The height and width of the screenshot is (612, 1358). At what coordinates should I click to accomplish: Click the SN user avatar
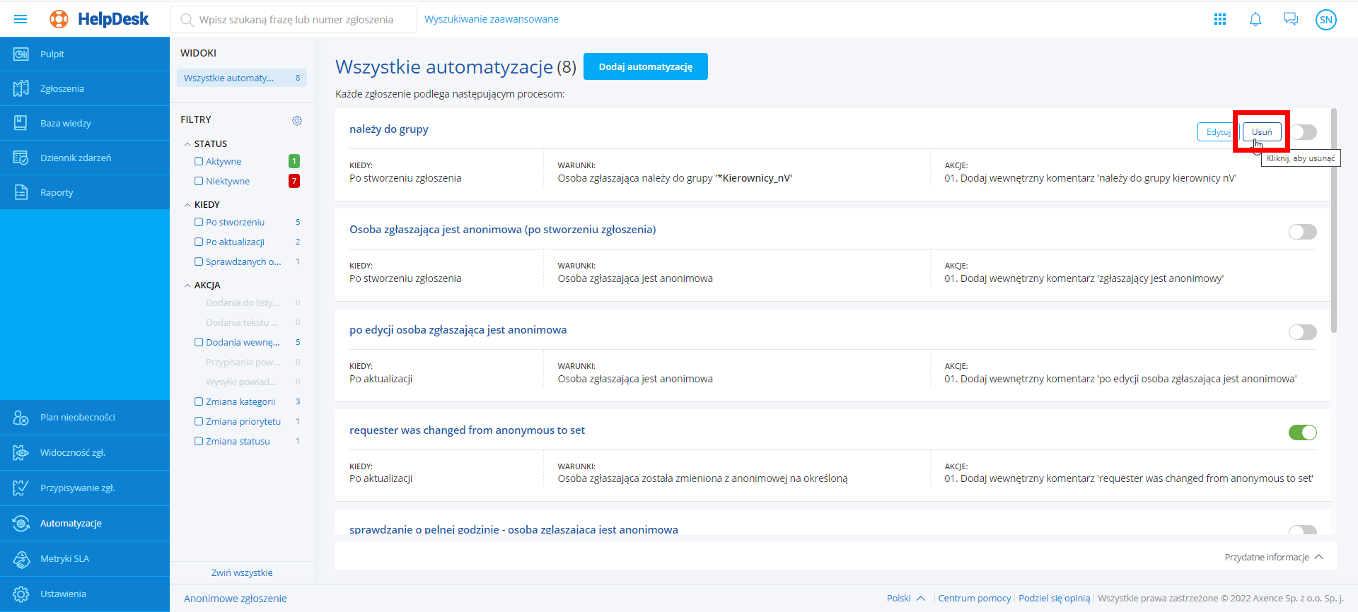[x=1326, y=20]
